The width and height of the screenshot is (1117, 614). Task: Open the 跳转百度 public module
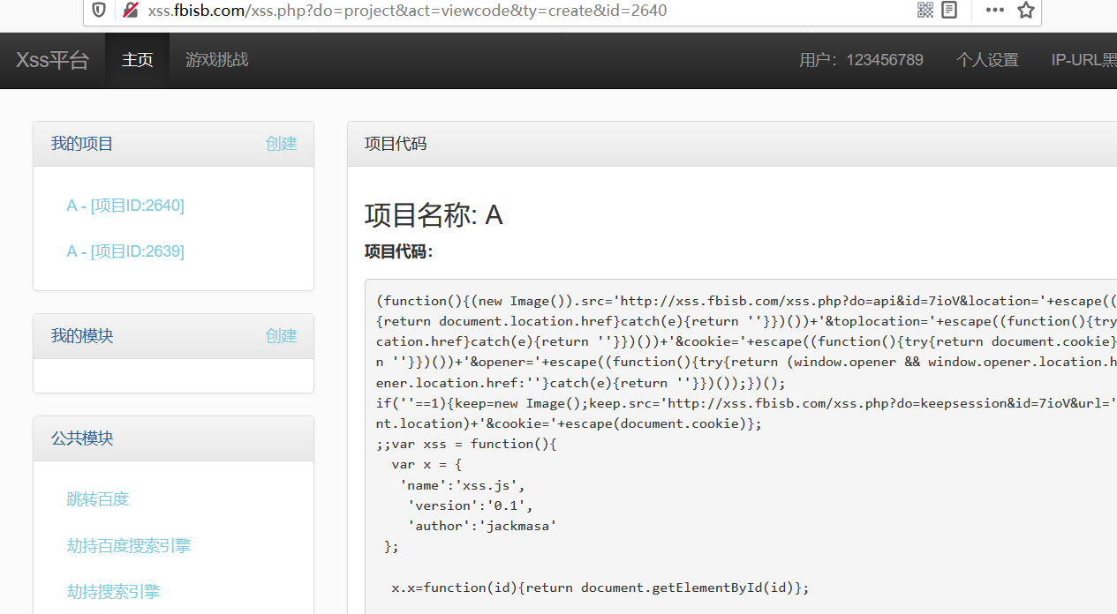[x=98, y=499]
